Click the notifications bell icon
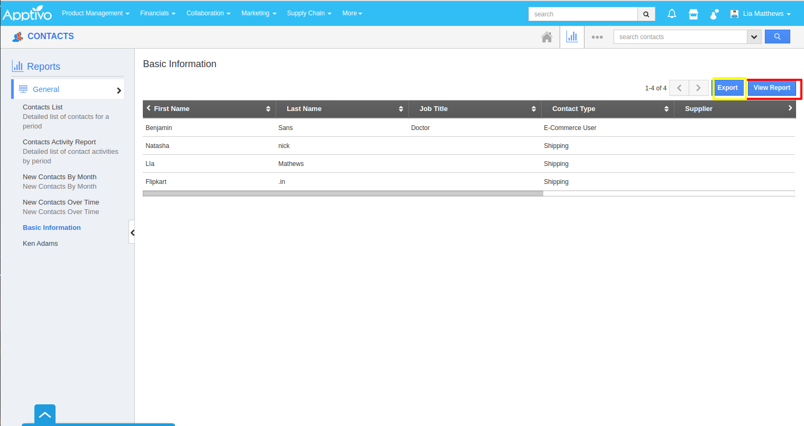 point(672,14)
